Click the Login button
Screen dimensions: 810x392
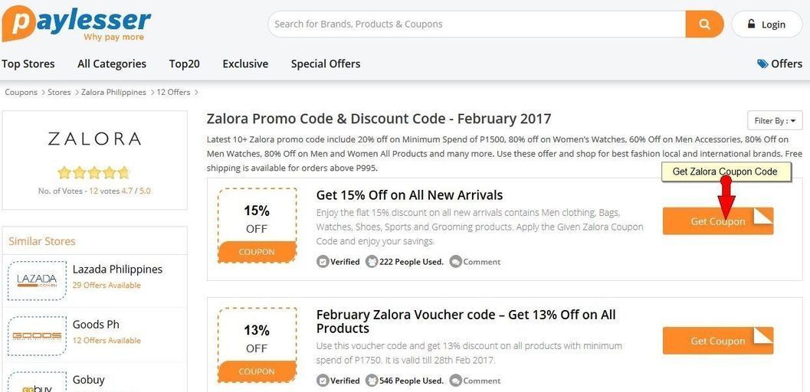tap(766, 24)
